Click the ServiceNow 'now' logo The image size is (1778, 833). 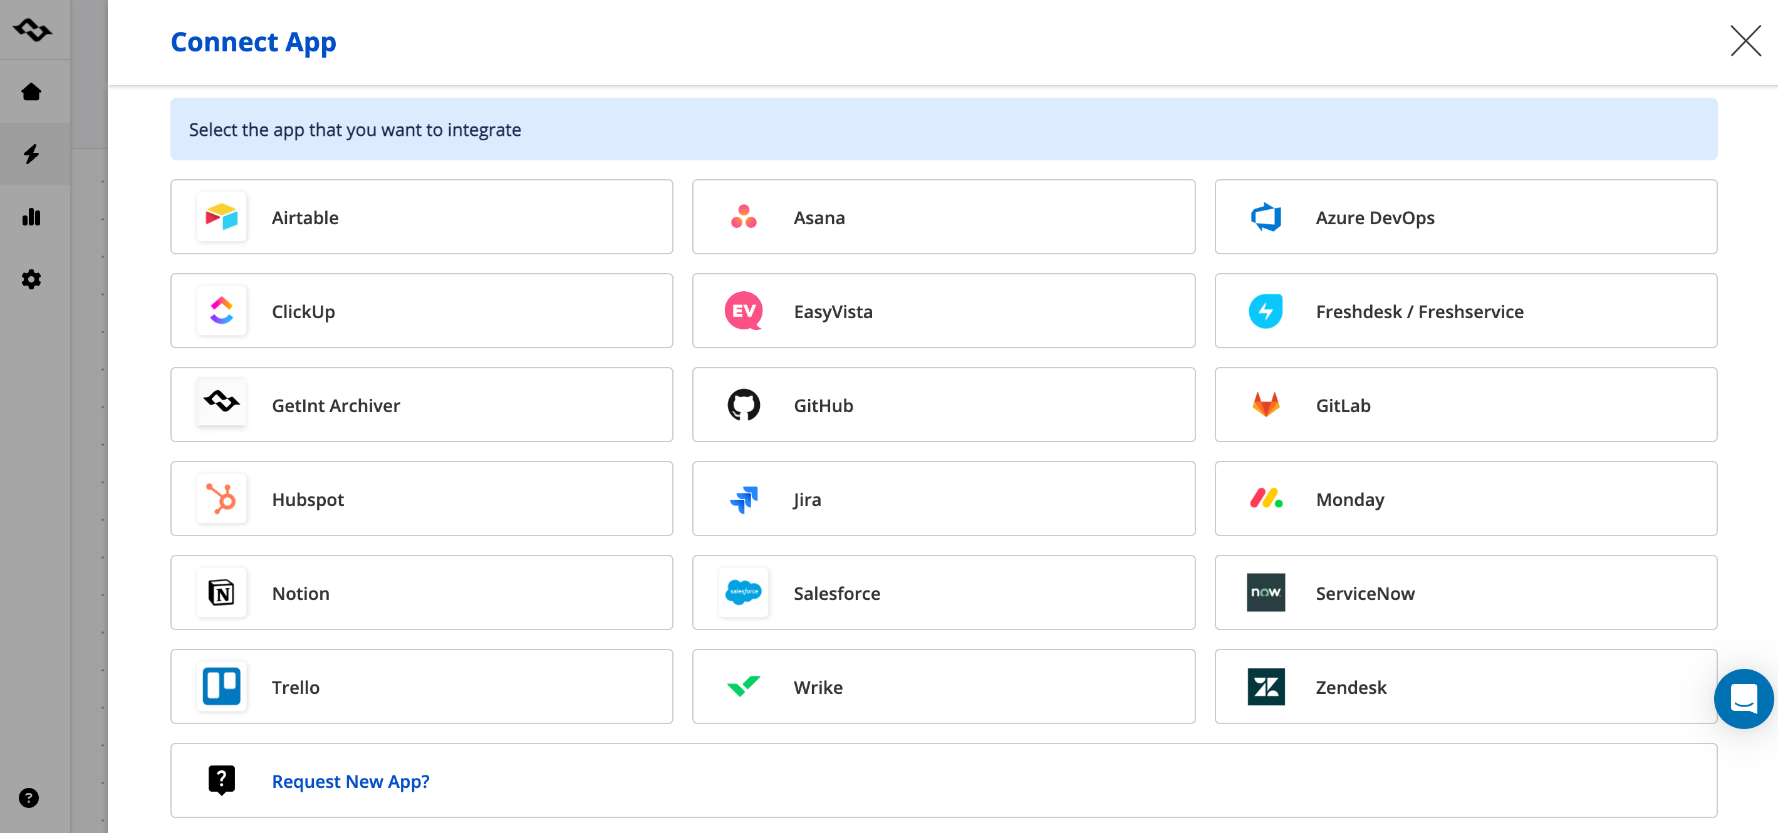(x=1266, y=592)
